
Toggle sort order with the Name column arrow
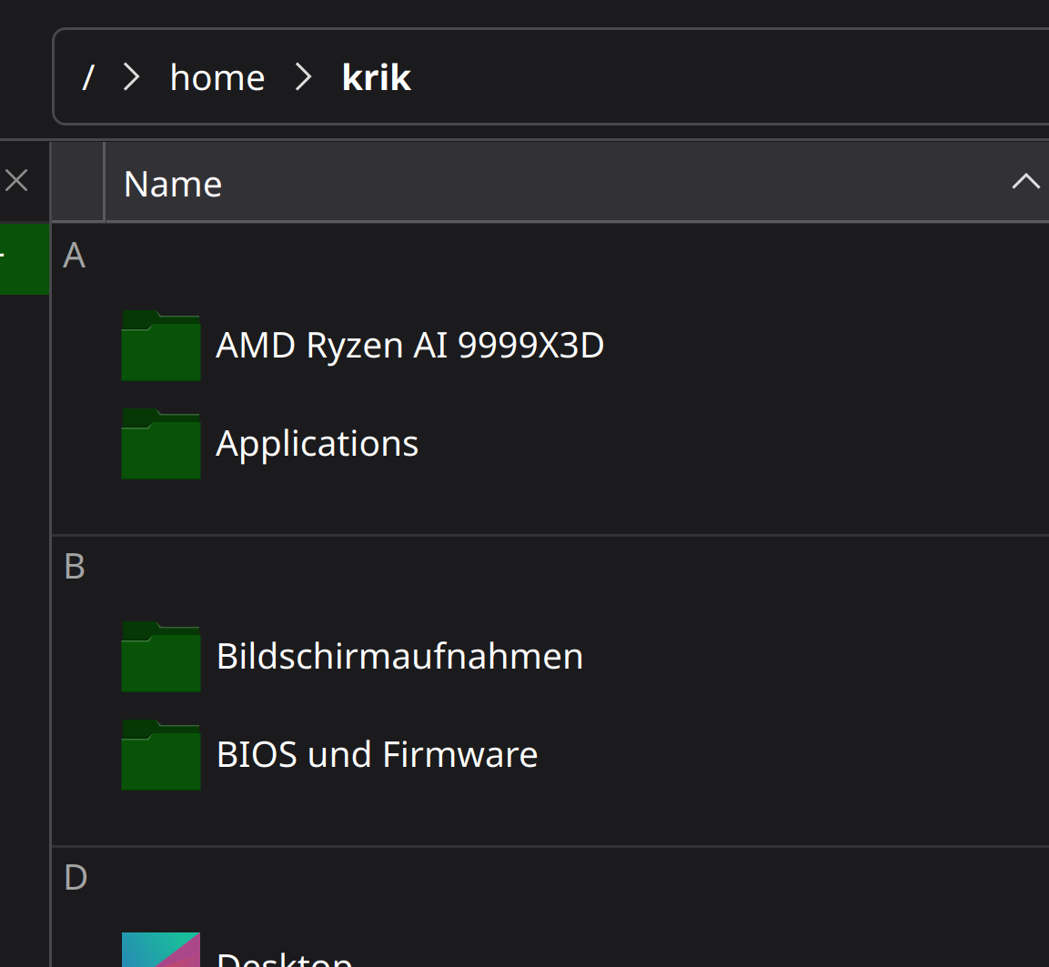(x=1025, y=181)
